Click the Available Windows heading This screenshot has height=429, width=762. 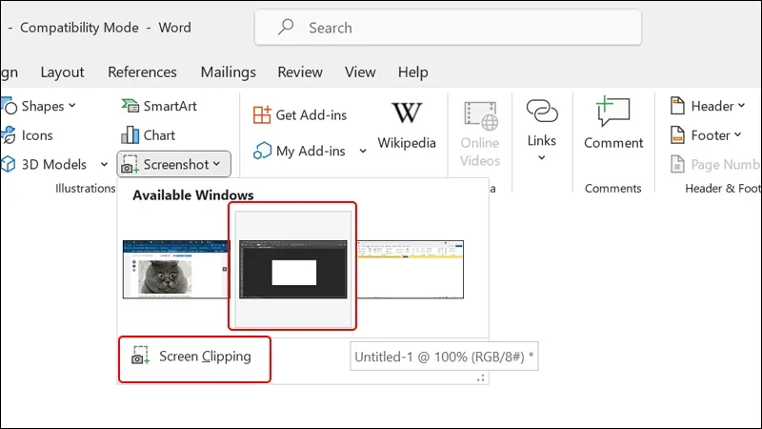[x=193, y=195]
